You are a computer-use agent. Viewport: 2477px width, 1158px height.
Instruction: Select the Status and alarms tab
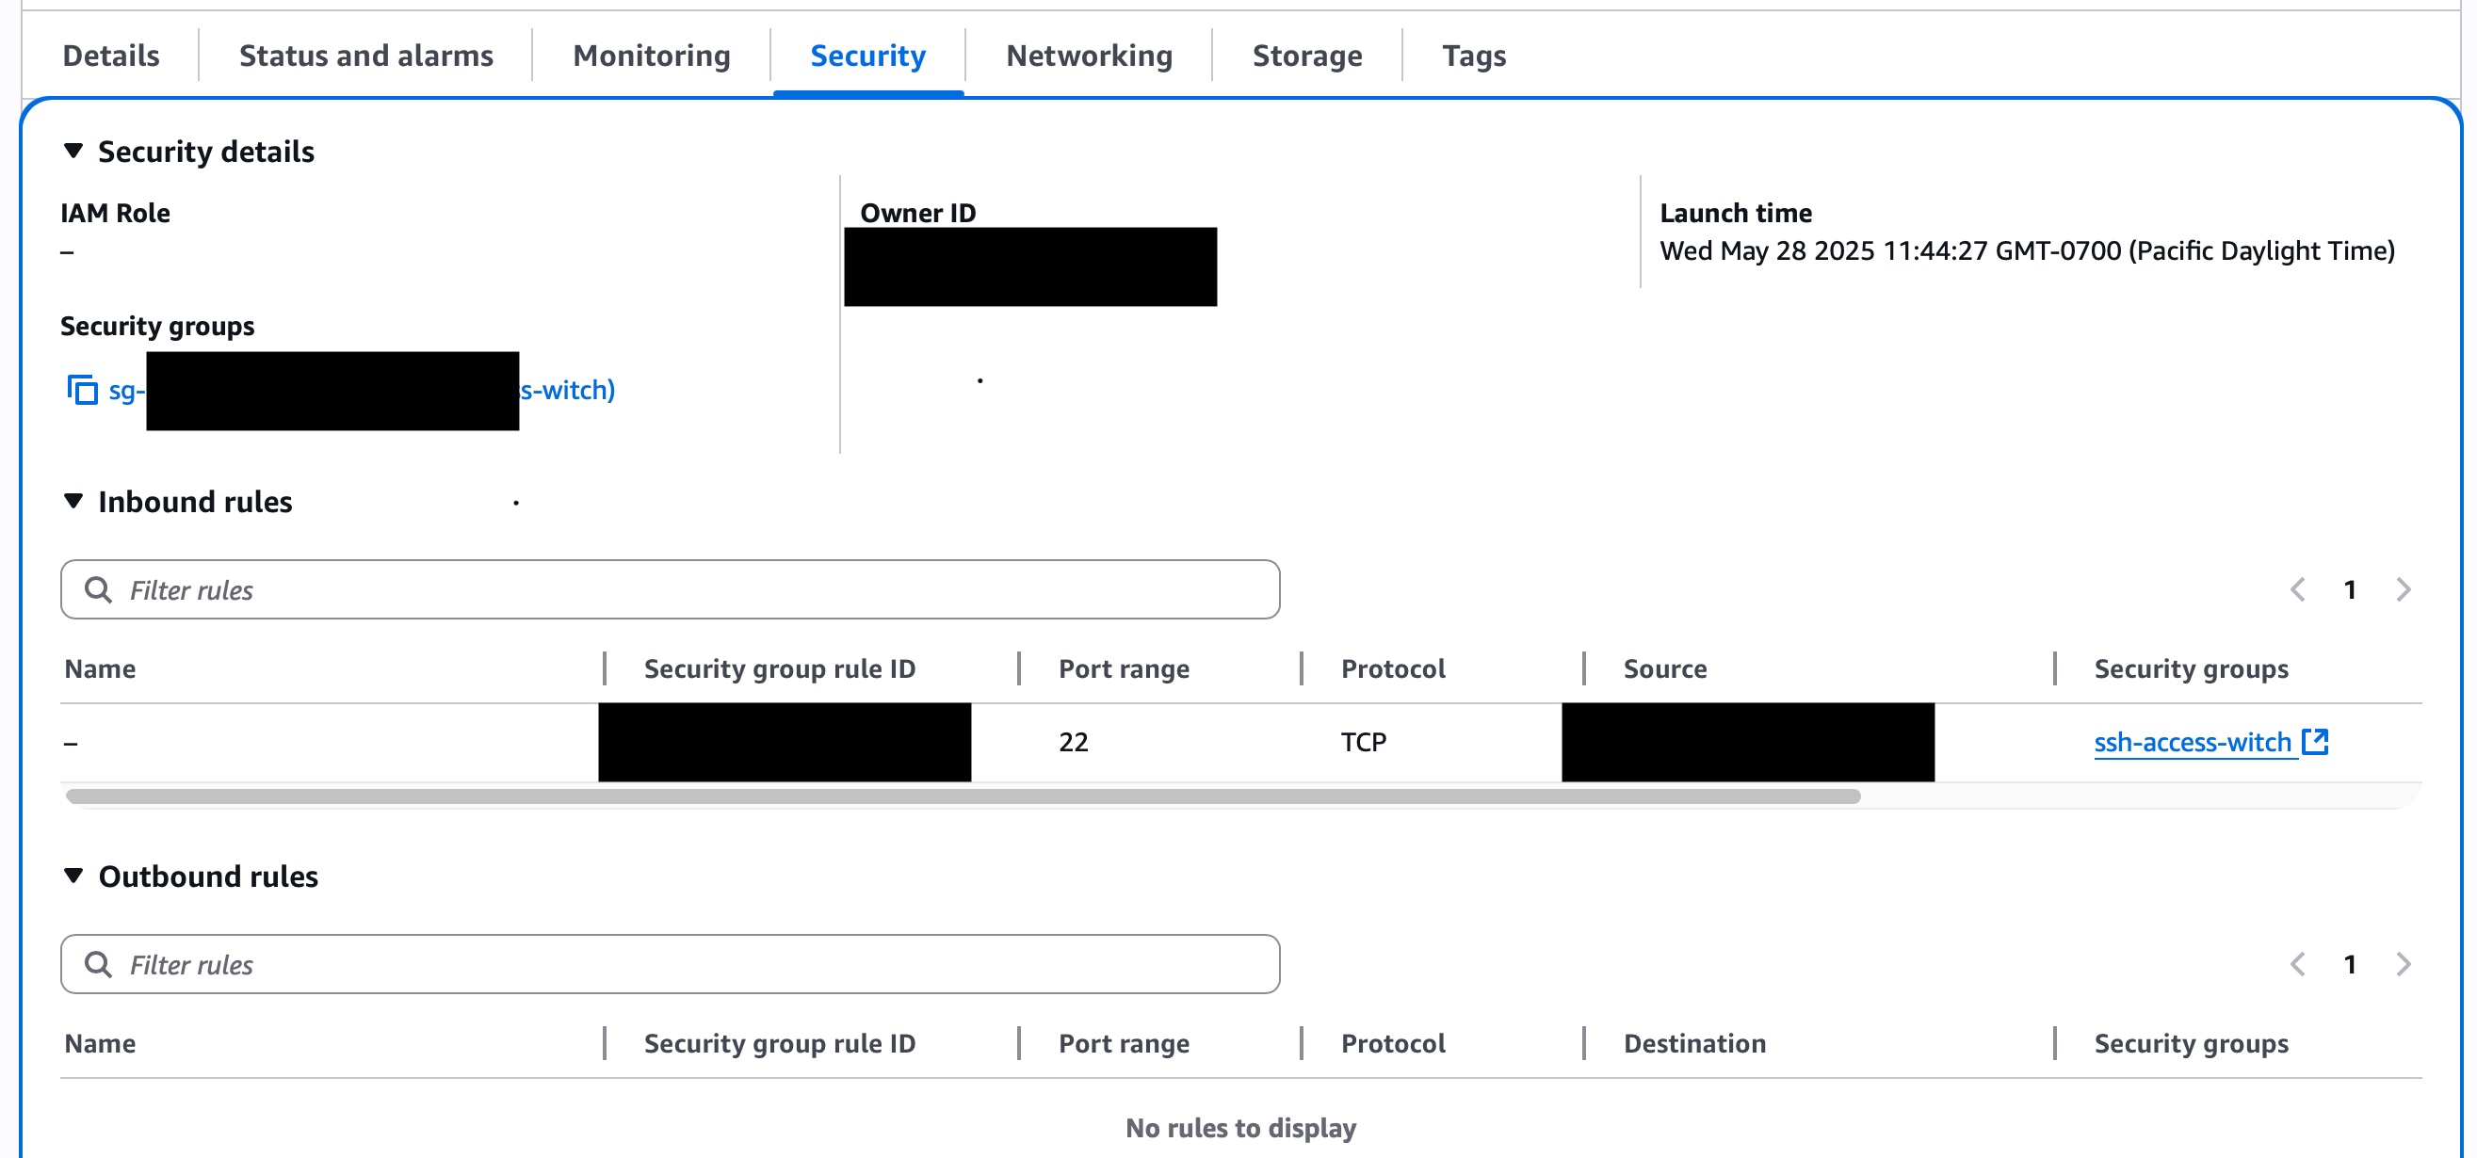[365, 56]
